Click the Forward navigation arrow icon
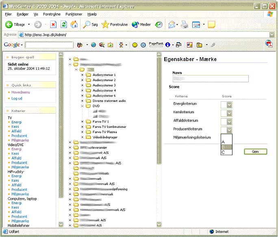Screen dimensions: 278x237 pyautogui.click(x=37, y=24)
